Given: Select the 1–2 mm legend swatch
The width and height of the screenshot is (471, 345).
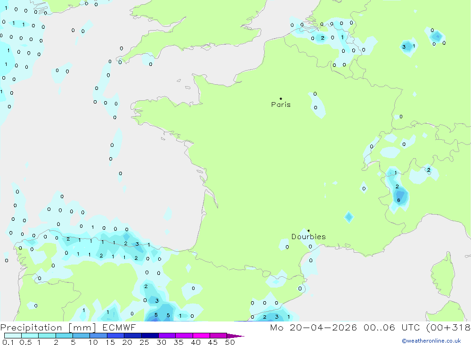Looking at the screenshot, I should coord(47,336).
